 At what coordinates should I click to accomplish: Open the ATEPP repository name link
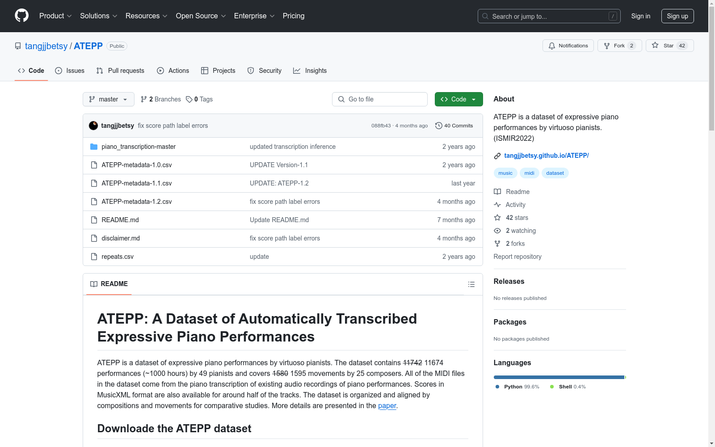coord(88,46)
